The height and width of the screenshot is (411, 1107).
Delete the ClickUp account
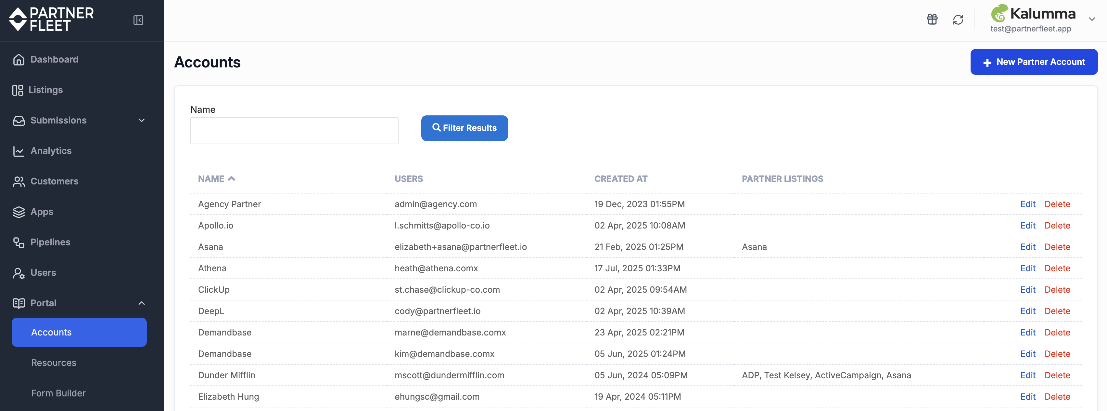1057,290
